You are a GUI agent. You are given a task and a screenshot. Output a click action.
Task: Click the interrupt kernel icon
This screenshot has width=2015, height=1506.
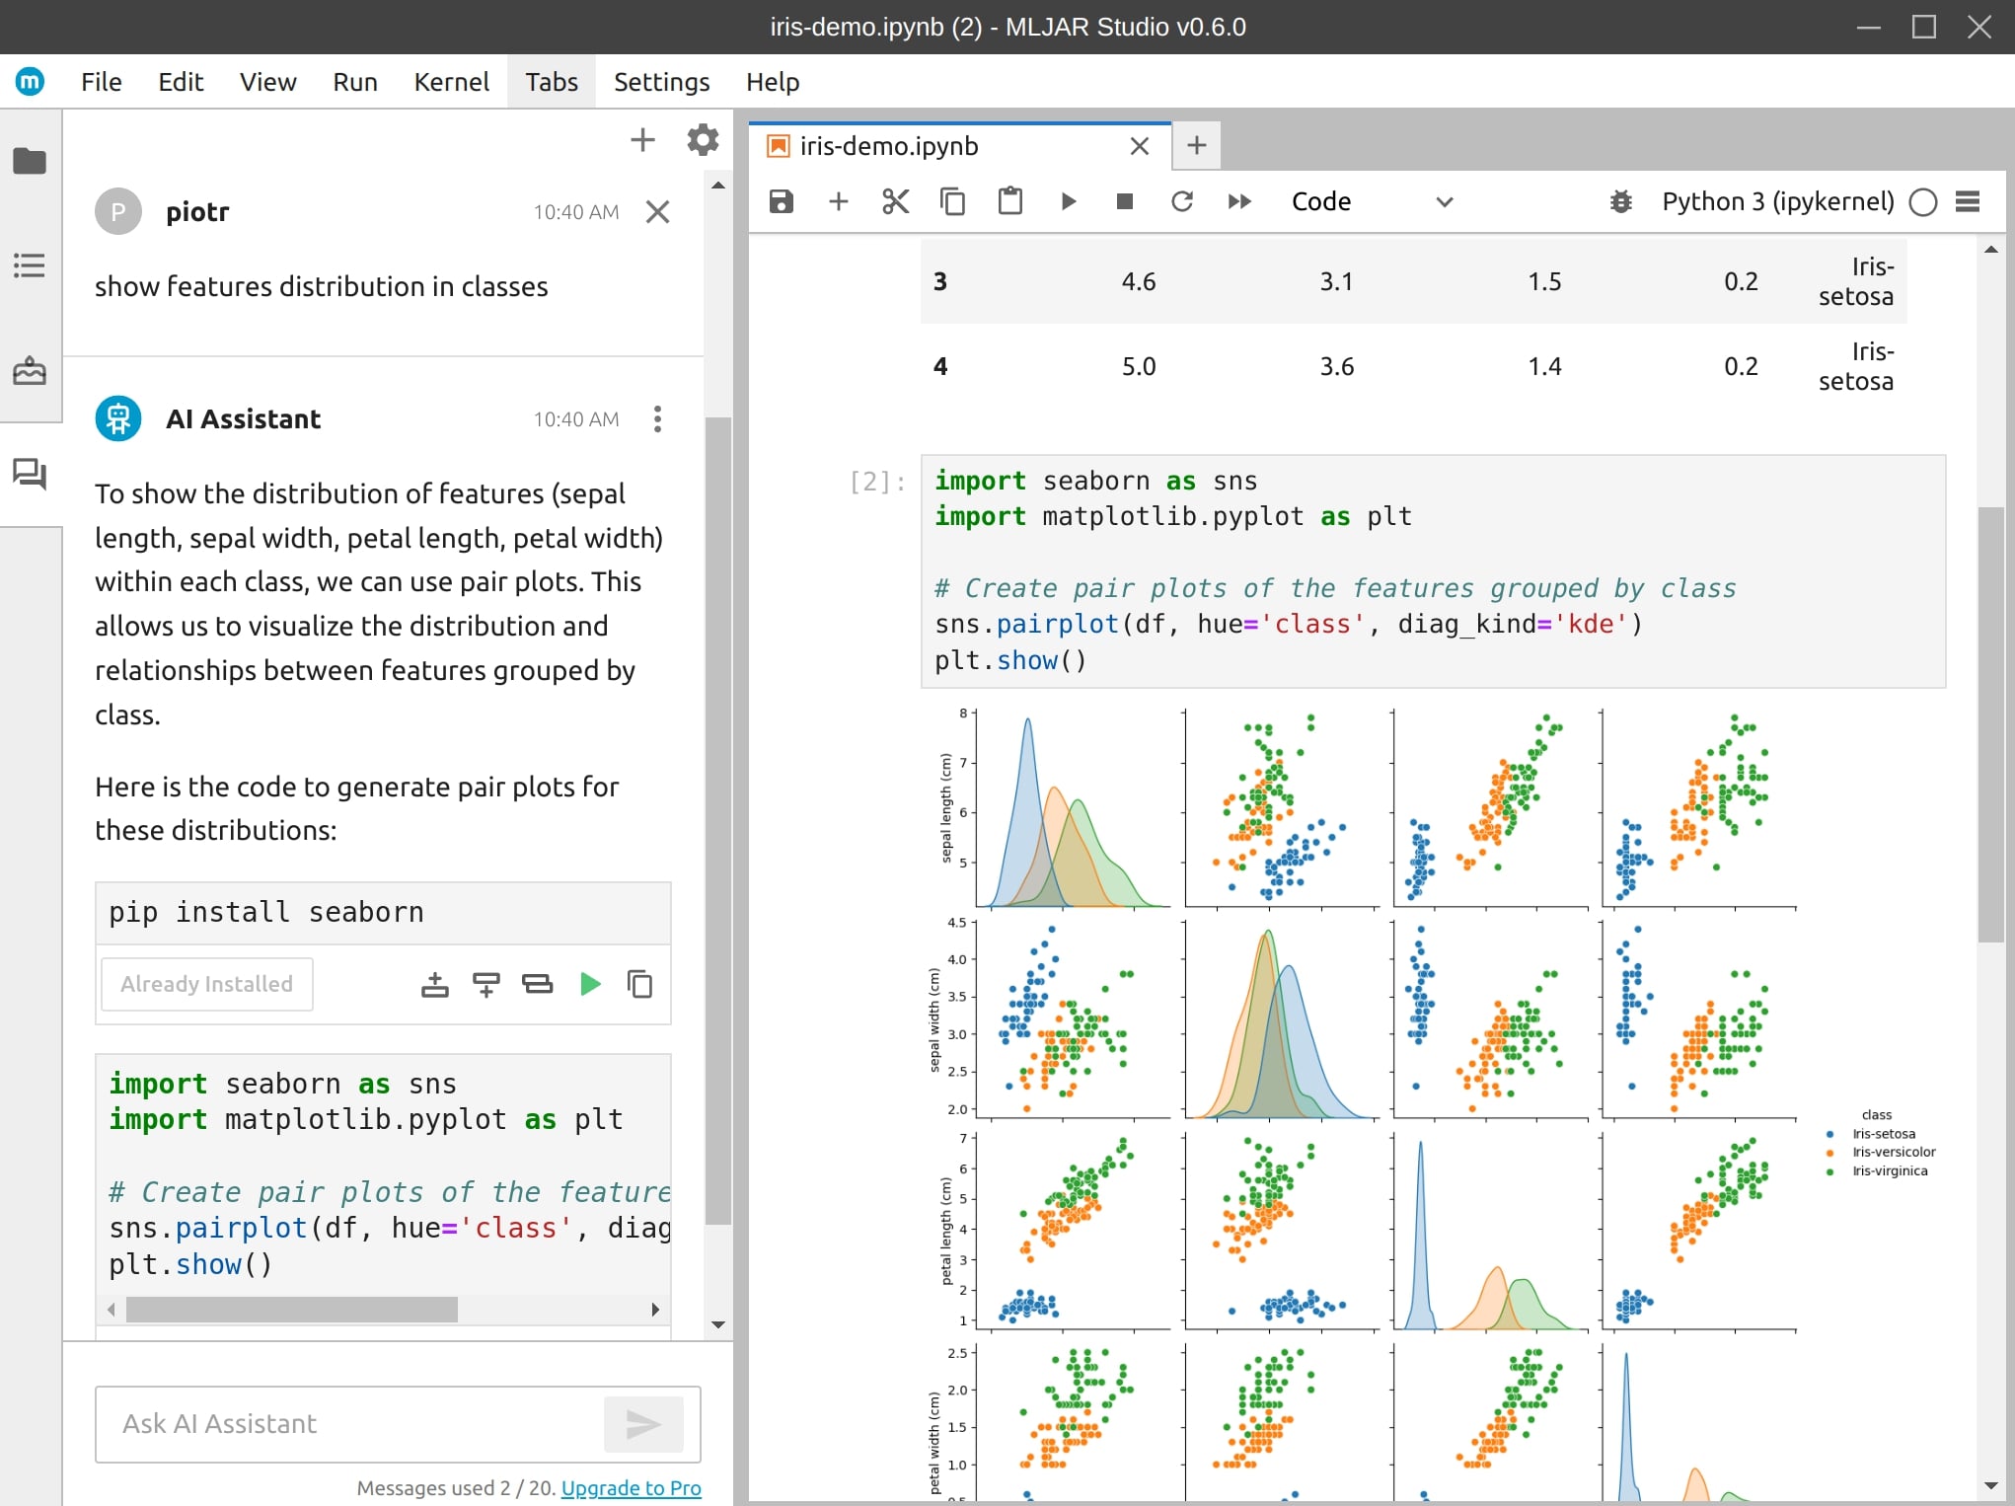point(1126,201)
